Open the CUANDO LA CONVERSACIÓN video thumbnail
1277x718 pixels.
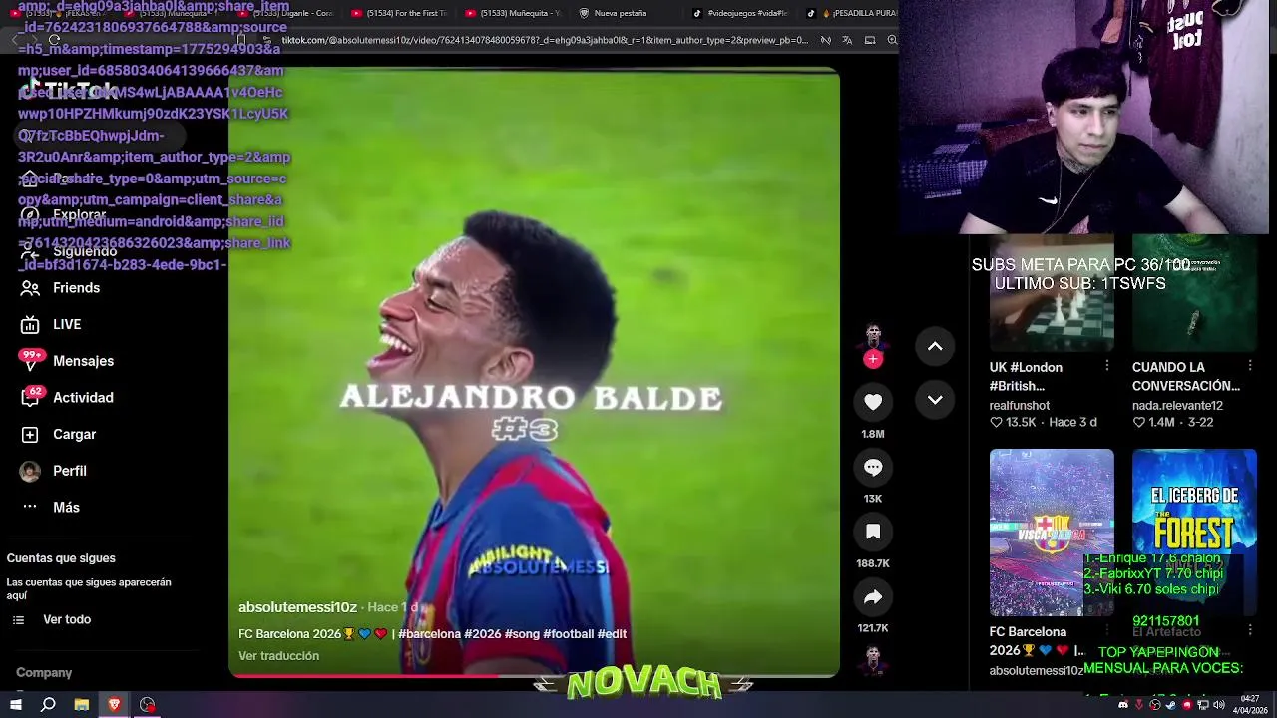coord(1194,294)
